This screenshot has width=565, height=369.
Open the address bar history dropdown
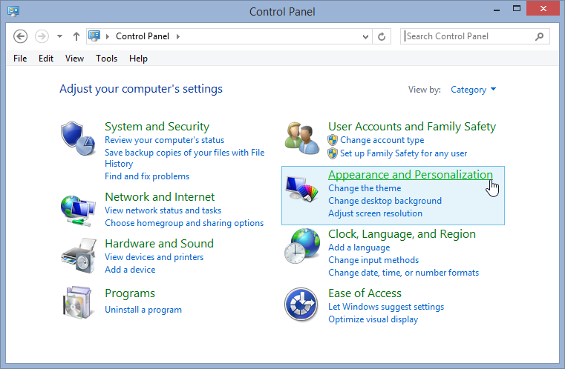(x=365, y=36)
